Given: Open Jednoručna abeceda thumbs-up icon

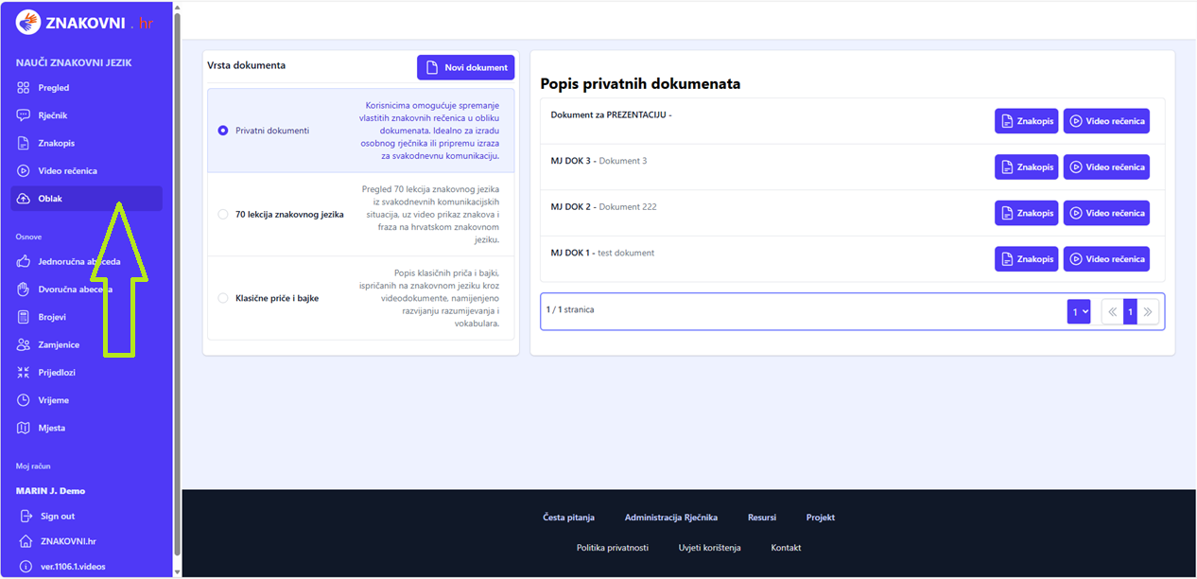Looking at the screenshot, I should tap(24, 261).
